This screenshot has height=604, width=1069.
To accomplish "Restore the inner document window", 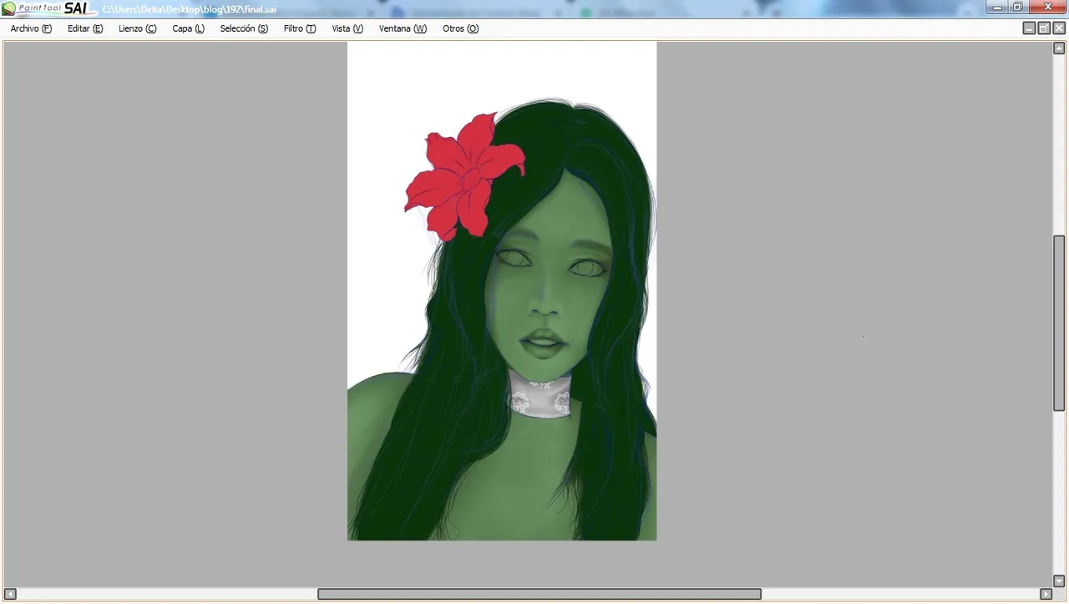I will click(1044, 28).
